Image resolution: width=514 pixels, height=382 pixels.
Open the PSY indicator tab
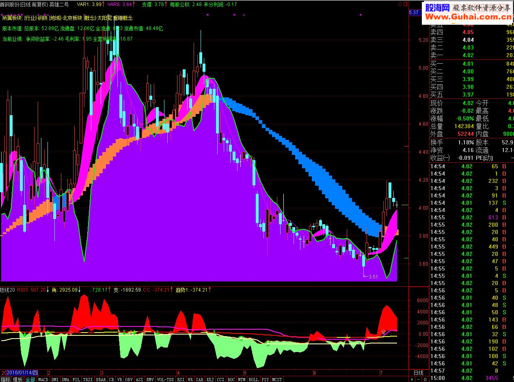click(266, 380)
